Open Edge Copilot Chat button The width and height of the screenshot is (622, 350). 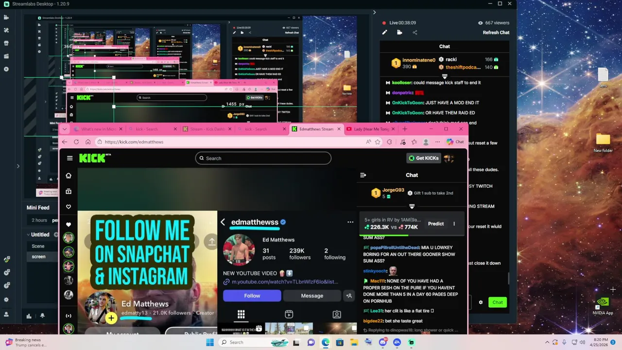pyautogui.click(x=455, y=142)
